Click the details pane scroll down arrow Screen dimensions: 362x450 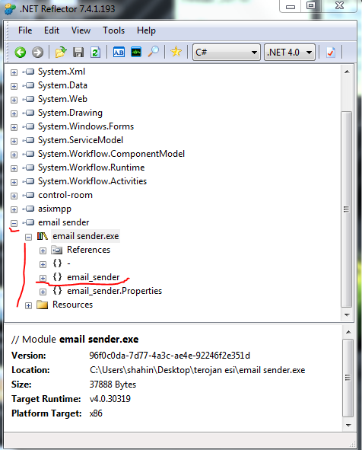coord(348,426)
